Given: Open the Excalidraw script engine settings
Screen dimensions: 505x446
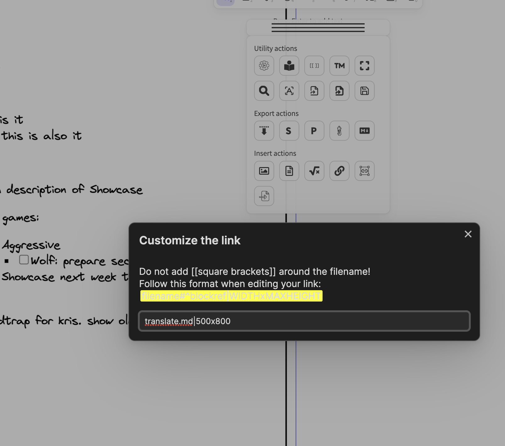Looking at the screenshot, I should pos(264,66).
